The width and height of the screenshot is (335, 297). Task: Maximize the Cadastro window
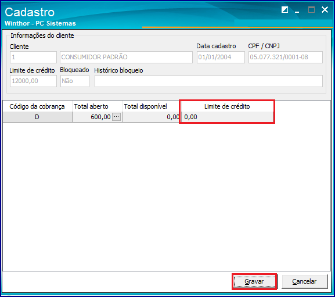[x=311, y=10]
